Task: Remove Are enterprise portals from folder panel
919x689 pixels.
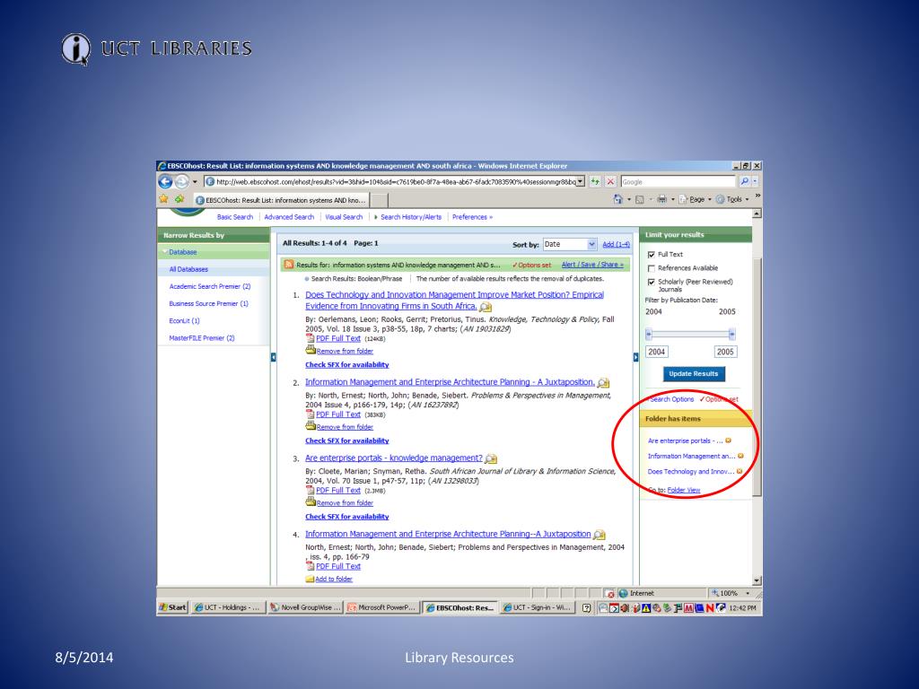Action: click(729, 440)
